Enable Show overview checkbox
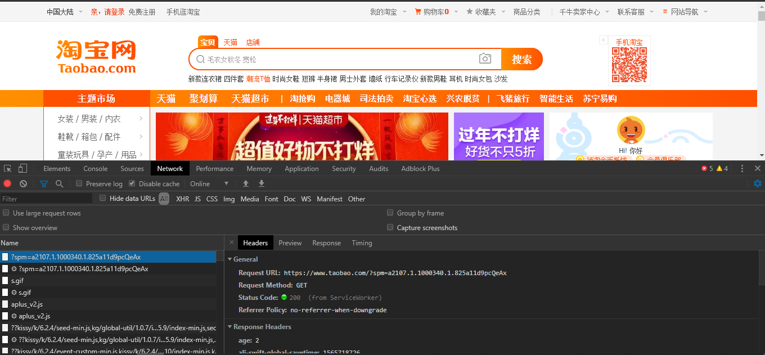Screen dimensions: 765x355 click(6, 227)
